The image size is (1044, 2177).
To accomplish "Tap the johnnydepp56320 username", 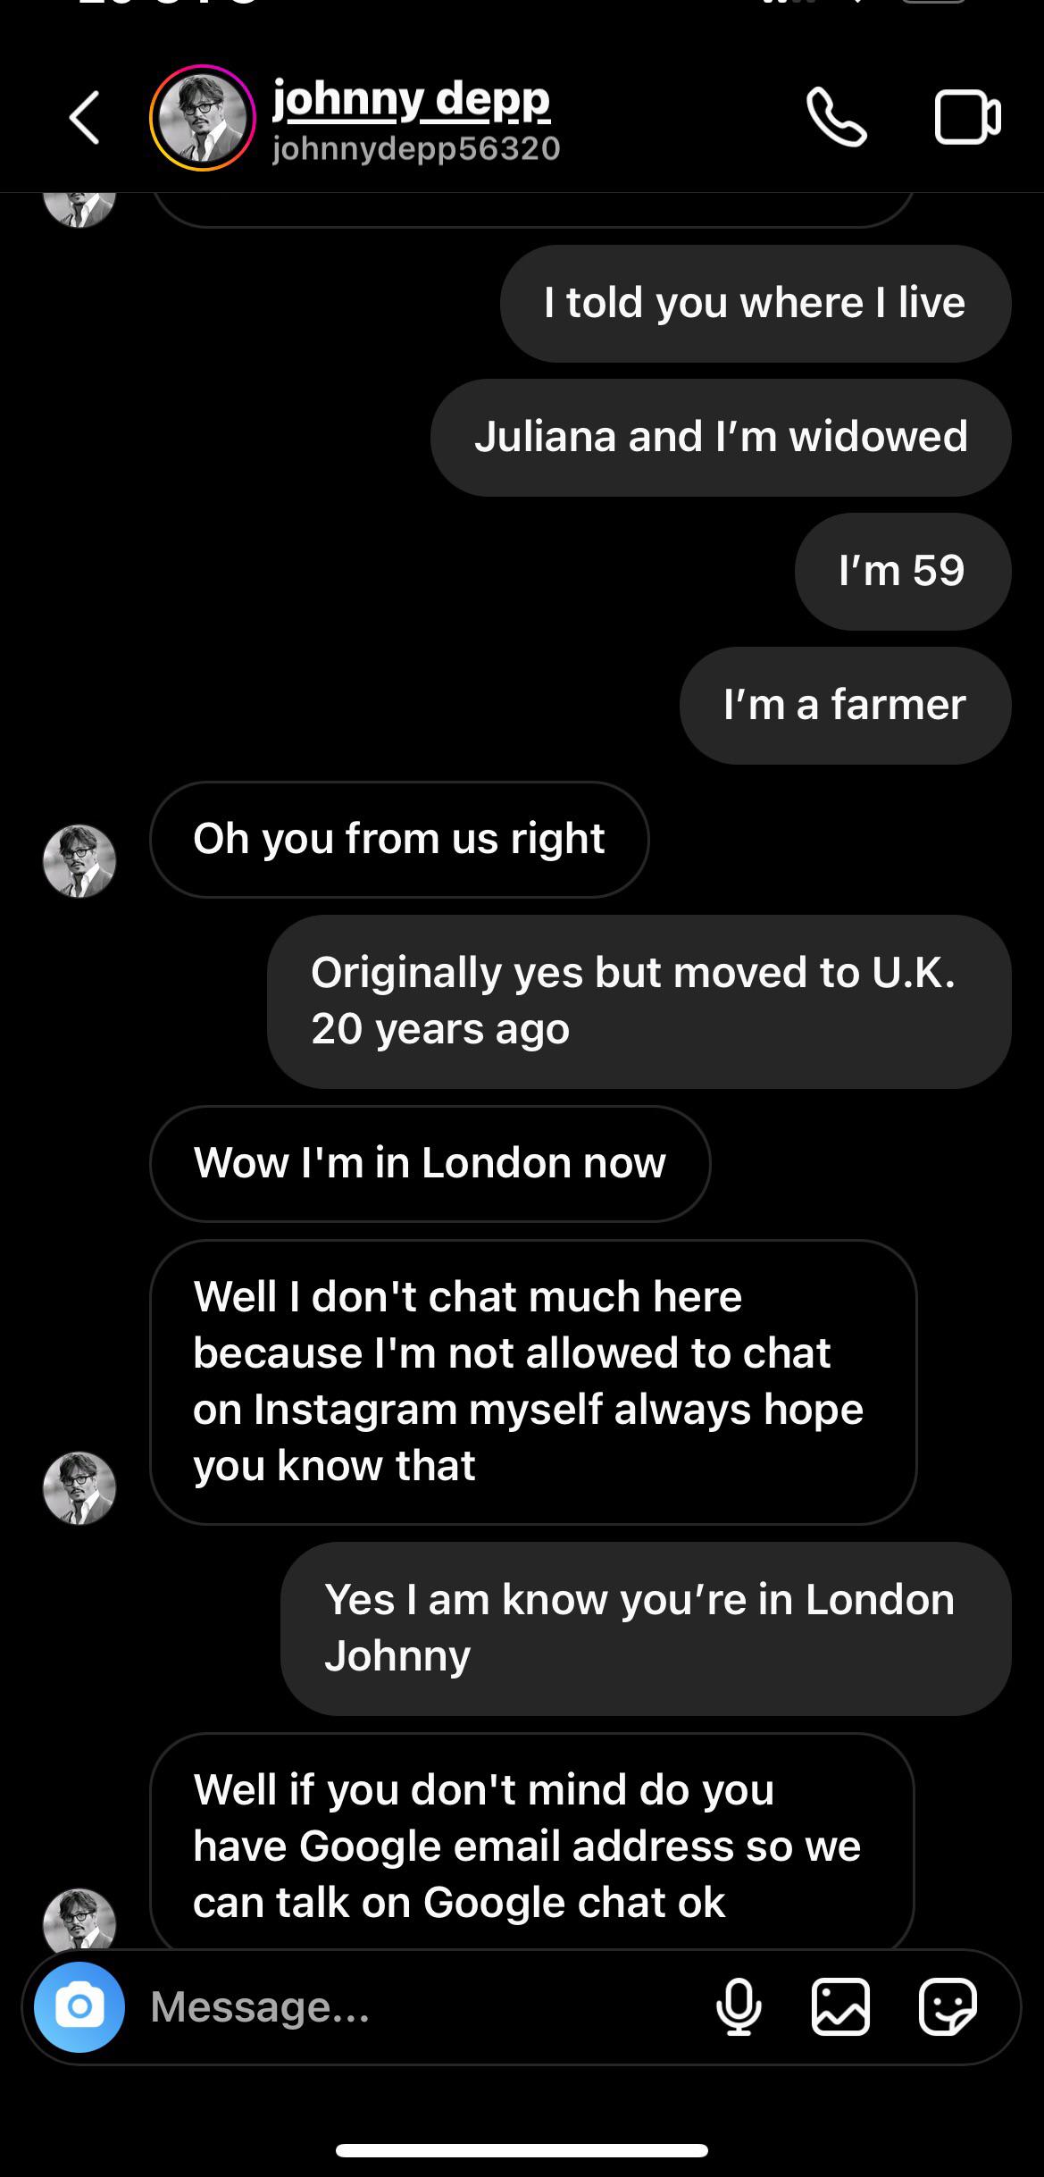I will (416, 148).
